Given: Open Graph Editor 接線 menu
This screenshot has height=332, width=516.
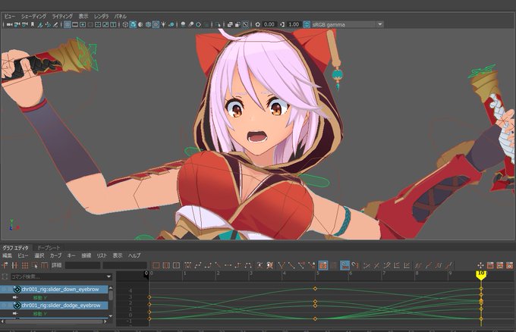Looking at the screenshot, I should [x=87, y=255].
